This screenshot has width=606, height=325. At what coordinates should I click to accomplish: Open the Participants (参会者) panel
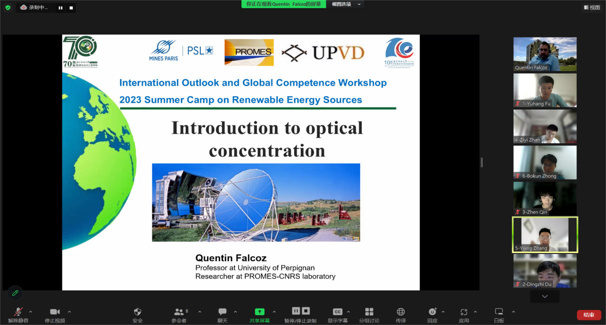(178, 312)
